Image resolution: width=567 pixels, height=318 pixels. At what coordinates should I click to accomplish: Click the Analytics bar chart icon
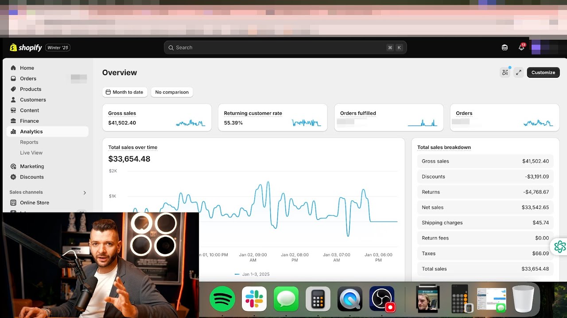coord(13,132)
